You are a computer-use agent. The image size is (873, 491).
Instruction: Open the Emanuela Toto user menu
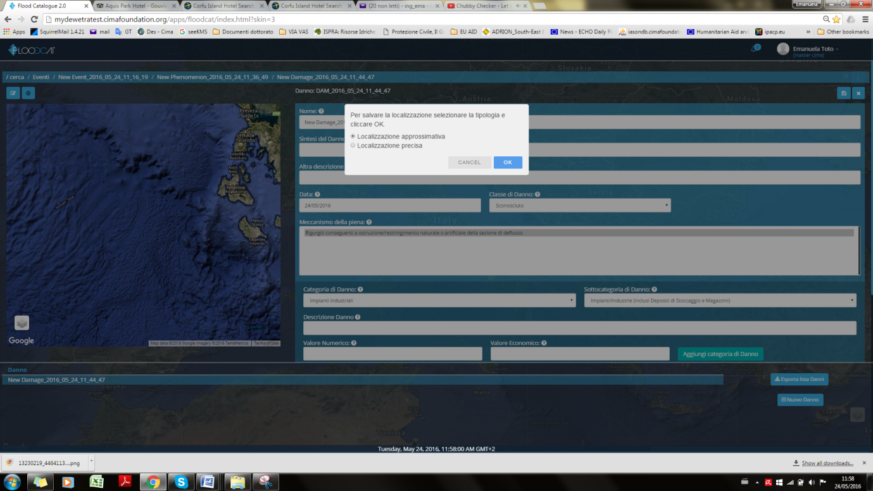[x=815, y=49]
